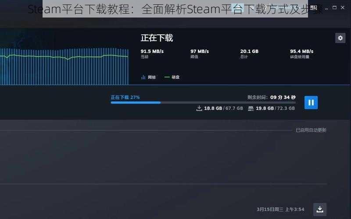Screen dimensions: 351x219
Task: Click the current speed value 91.5 MB/s
Action: (x=152, y=51)
